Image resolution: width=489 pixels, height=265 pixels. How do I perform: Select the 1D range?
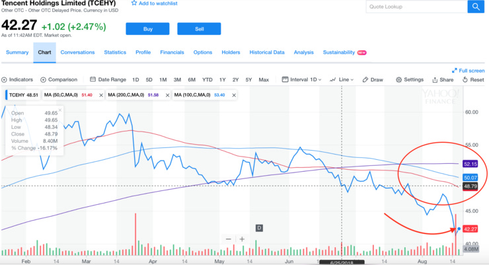click(135, 80)
